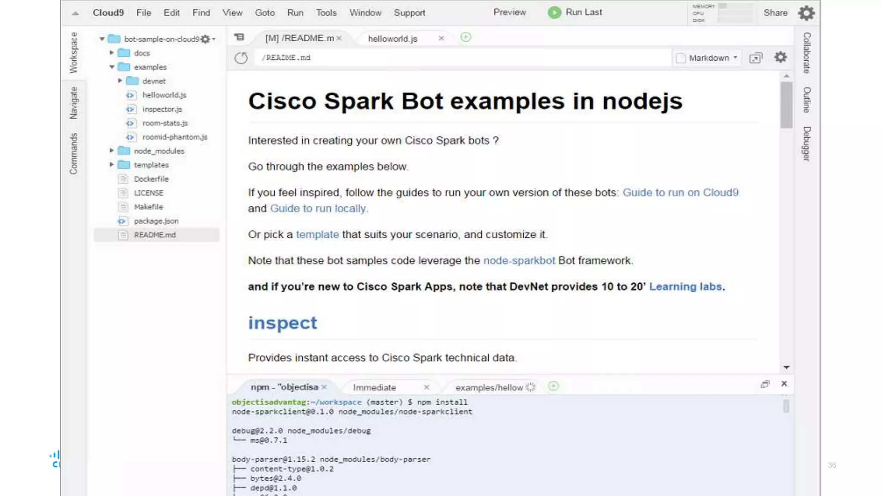Click the preview pane vertical scrollbar
882x496 pixels.
click(x=786, y=105)
